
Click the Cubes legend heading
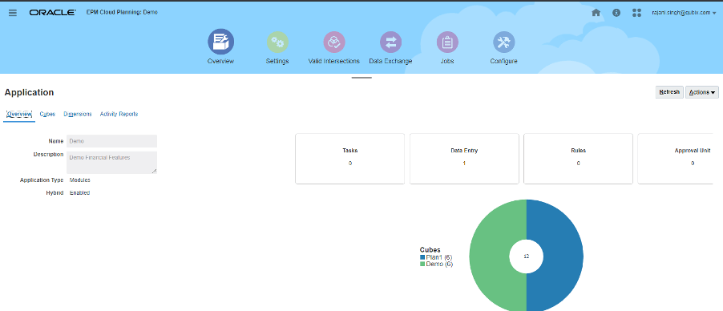pyautogui.click(x=430, y=249)
